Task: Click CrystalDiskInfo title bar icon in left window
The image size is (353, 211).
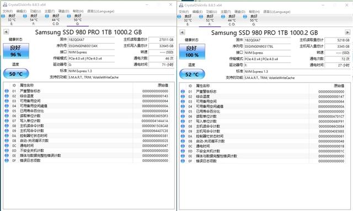Action: tap(5, 5)
